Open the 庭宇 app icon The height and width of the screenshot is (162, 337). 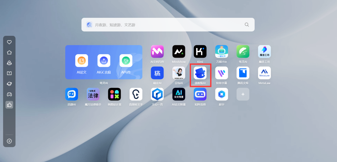[x=222, y=94]
